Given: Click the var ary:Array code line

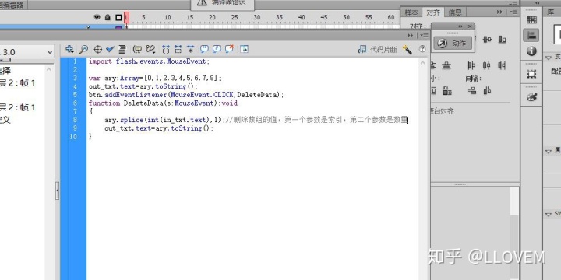Looking at the screenshot, I should coord(155,79).
